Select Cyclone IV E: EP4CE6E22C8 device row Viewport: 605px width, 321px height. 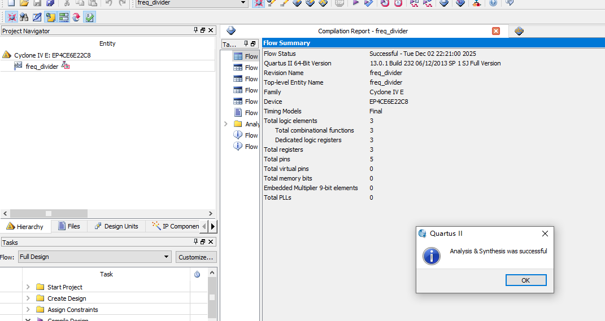(53, 55)
